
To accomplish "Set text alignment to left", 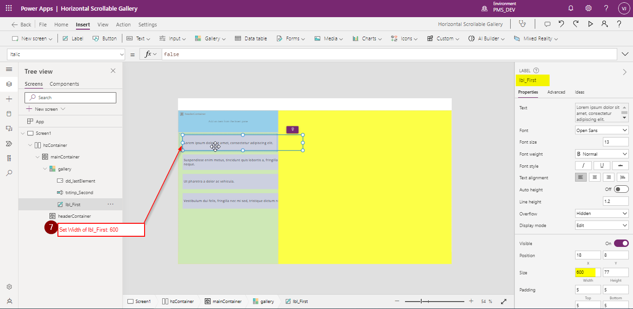I will [581, 177].
